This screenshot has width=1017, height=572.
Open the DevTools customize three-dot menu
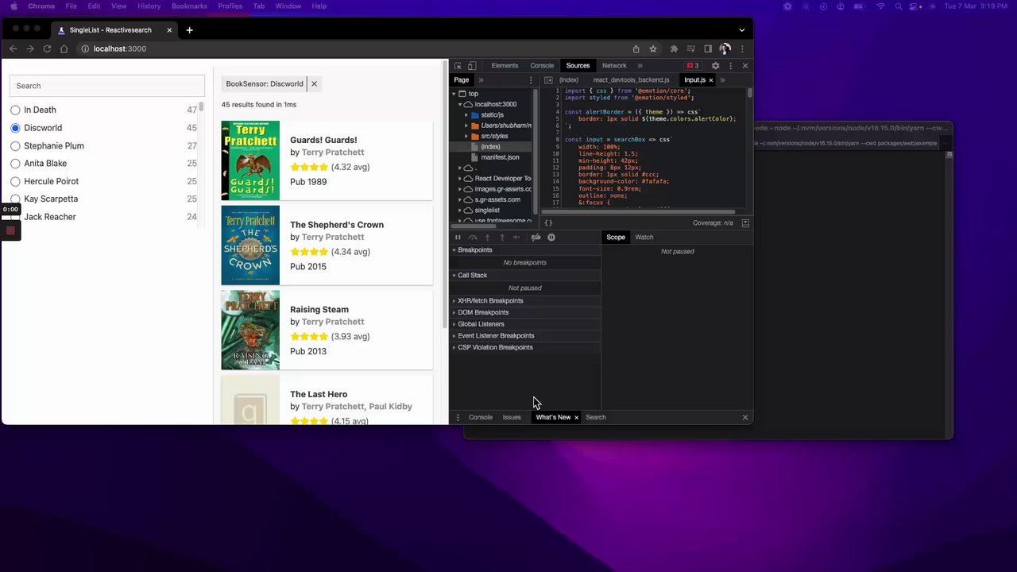click(x=730, y=66)
